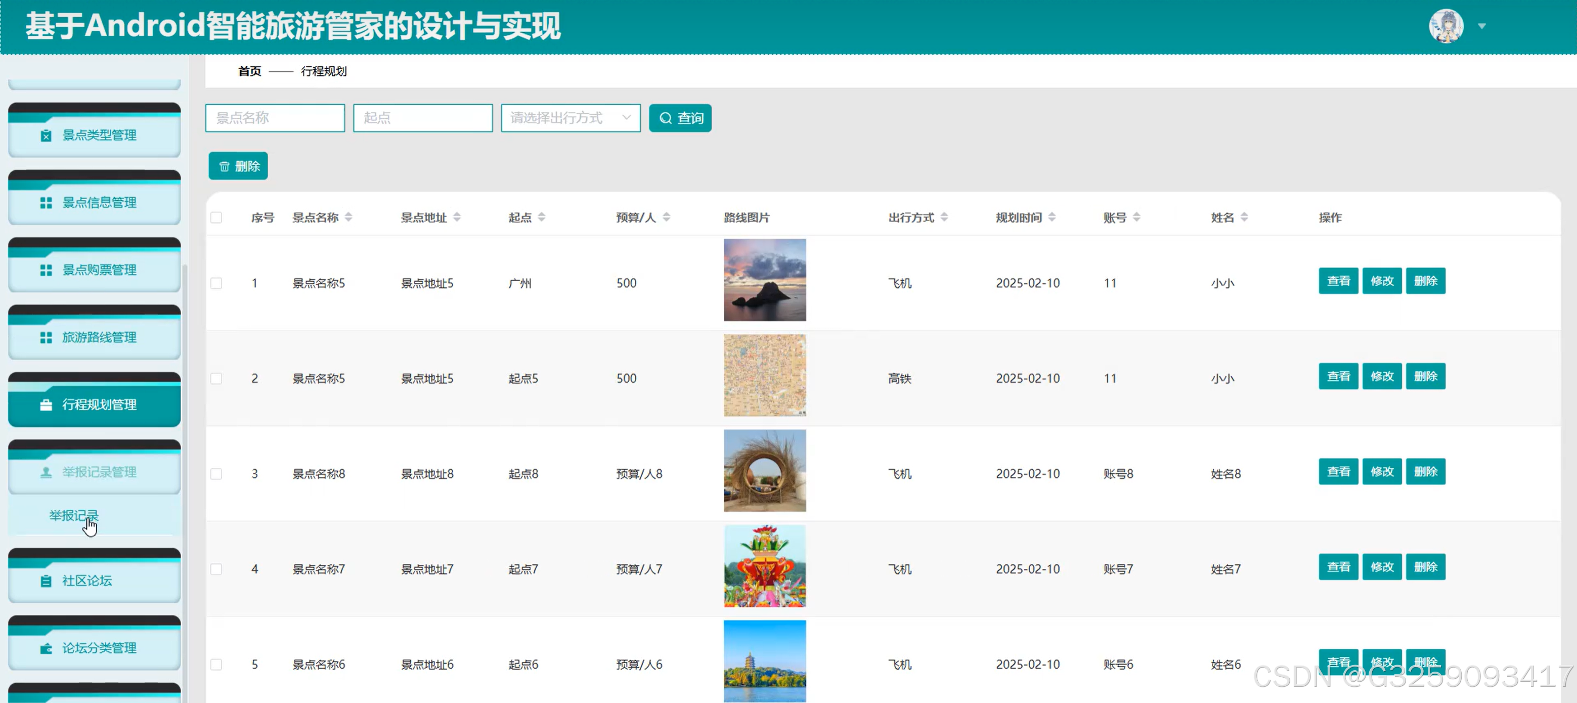Click the magnifier icon in 查询 button
The height and width of the screenshot is (703, 1577).
667,117
